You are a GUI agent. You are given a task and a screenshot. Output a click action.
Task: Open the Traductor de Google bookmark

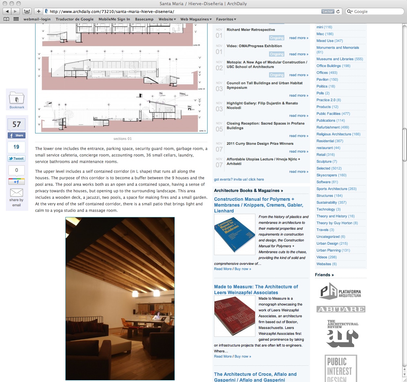(75, 19)
